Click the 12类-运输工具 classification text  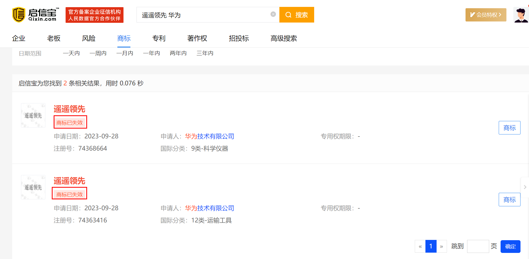[x=211, y=220]
